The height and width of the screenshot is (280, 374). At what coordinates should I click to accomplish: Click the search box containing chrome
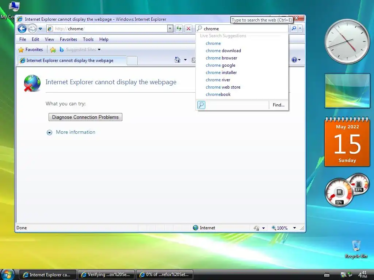pos(242,28)
